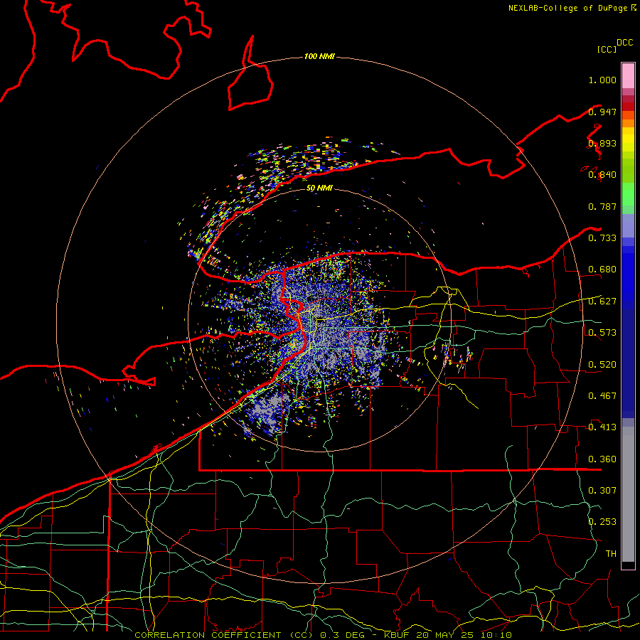Pick the lavender segment of the color bar
This screenshot has height=640, width=640.
628,225
